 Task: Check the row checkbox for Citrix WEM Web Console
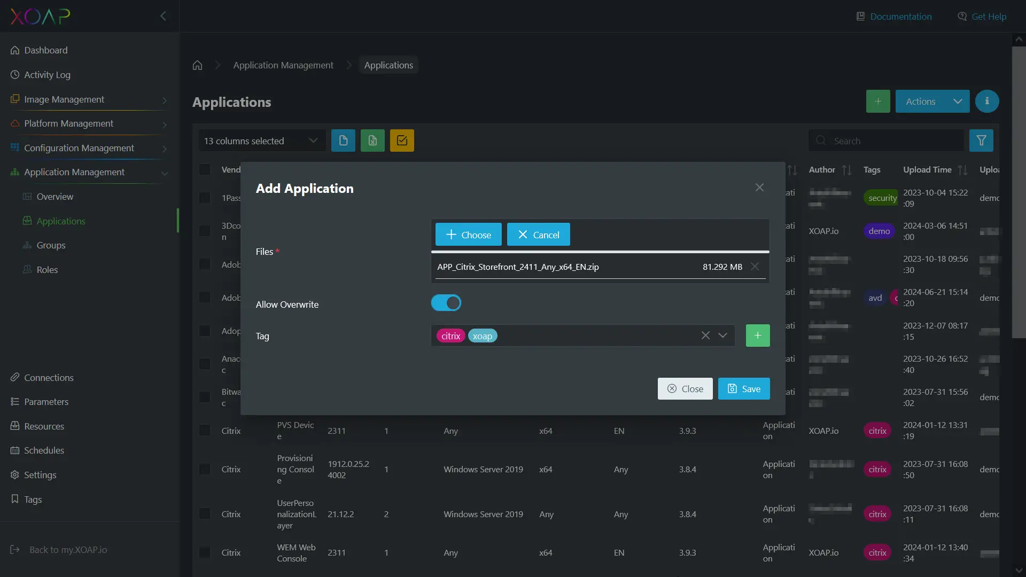click(205, 552)
